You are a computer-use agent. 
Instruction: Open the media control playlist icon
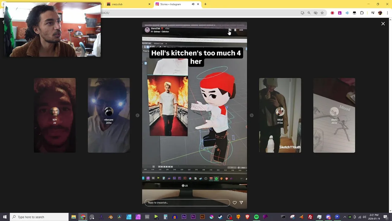click(373, 13)
